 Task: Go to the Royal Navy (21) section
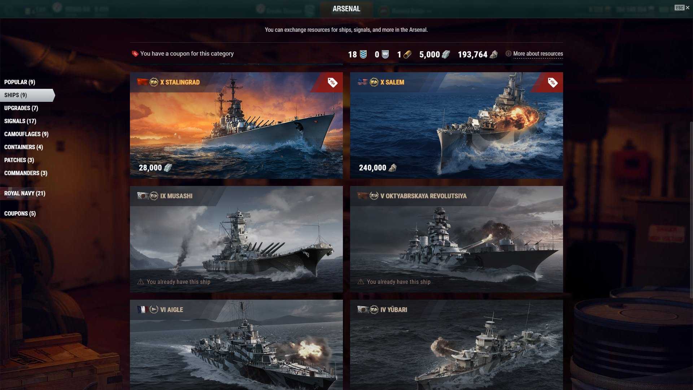pos(25,193)
